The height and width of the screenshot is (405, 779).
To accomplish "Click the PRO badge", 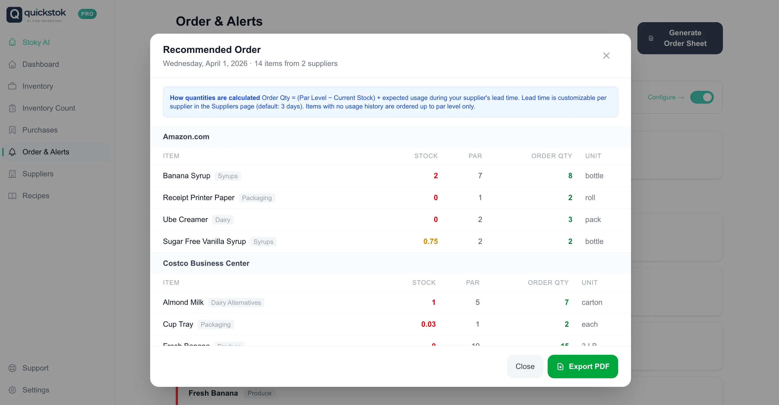I will click(x=87, y=14).
